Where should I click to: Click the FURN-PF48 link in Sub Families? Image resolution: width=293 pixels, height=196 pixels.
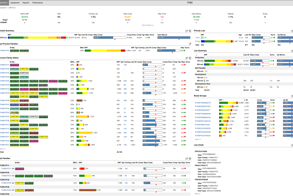(6, 190)
